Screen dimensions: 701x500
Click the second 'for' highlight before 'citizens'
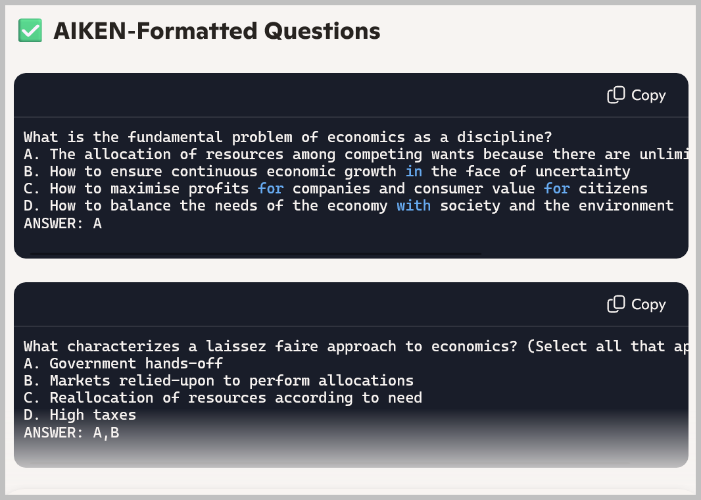(x=557, y=188)
